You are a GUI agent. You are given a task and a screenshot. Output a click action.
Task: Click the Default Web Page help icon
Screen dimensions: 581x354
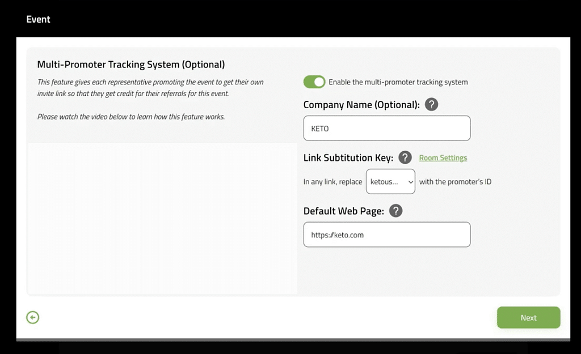point(395,211)
